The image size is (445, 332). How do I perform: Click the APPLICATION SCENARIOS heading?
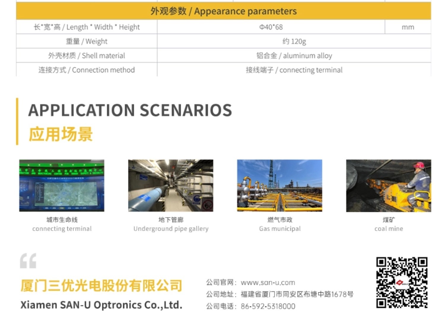130,110
